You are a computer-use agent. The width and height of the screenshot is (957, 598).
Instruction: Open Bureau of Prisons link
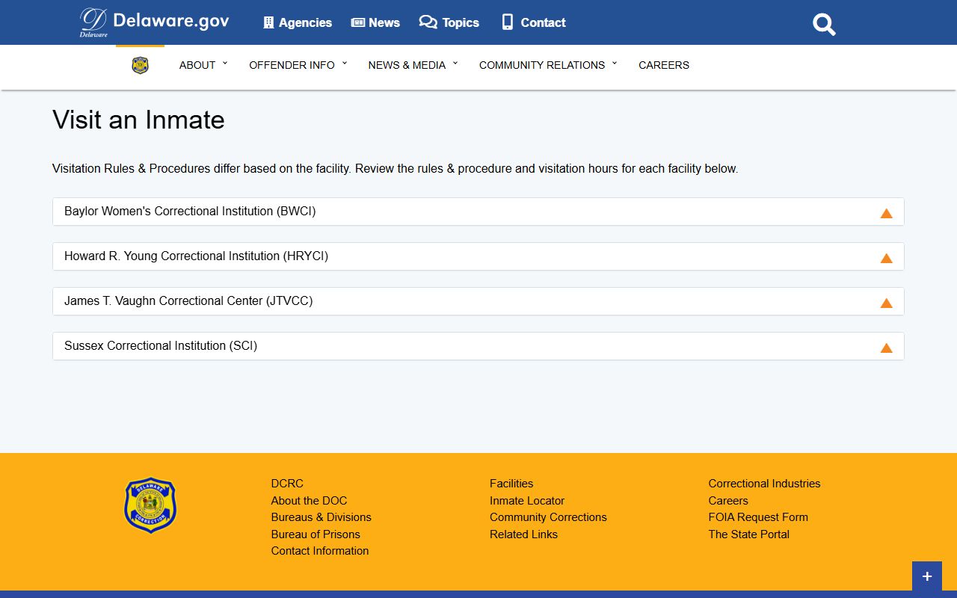pos(316,534)
